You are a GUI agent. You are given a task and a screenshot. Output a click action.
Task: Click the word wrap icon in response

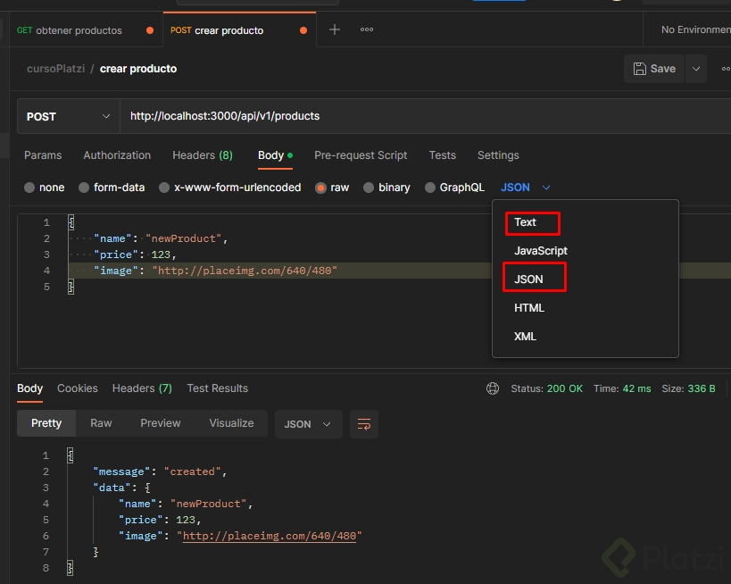coord(364,424)
